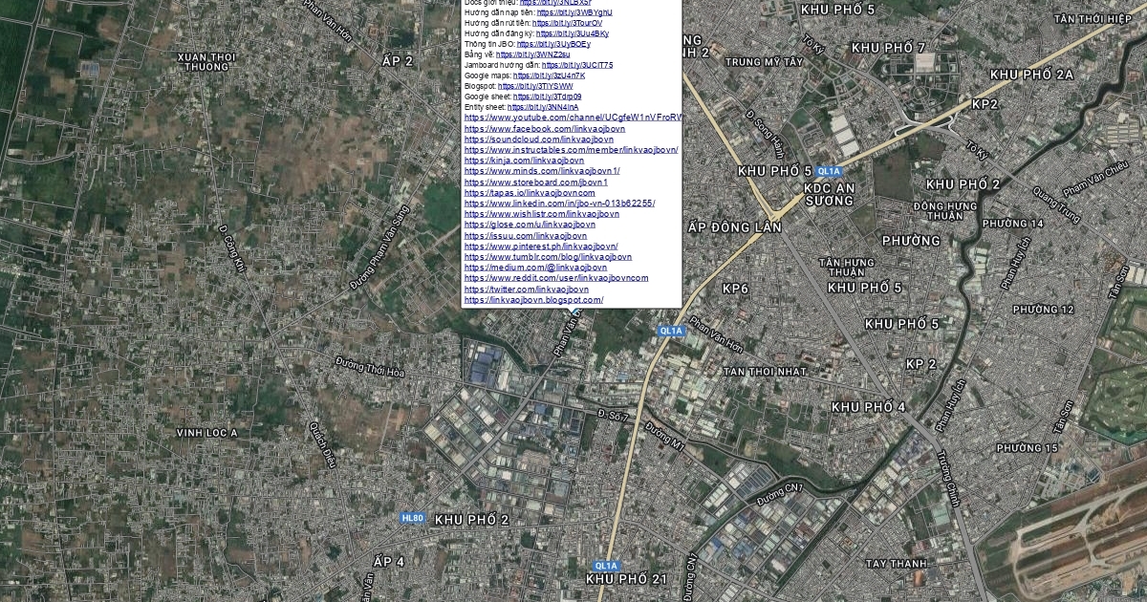Click the TAY THANH label
This screenshot has height=602, width=1147.
click(896, 564)
